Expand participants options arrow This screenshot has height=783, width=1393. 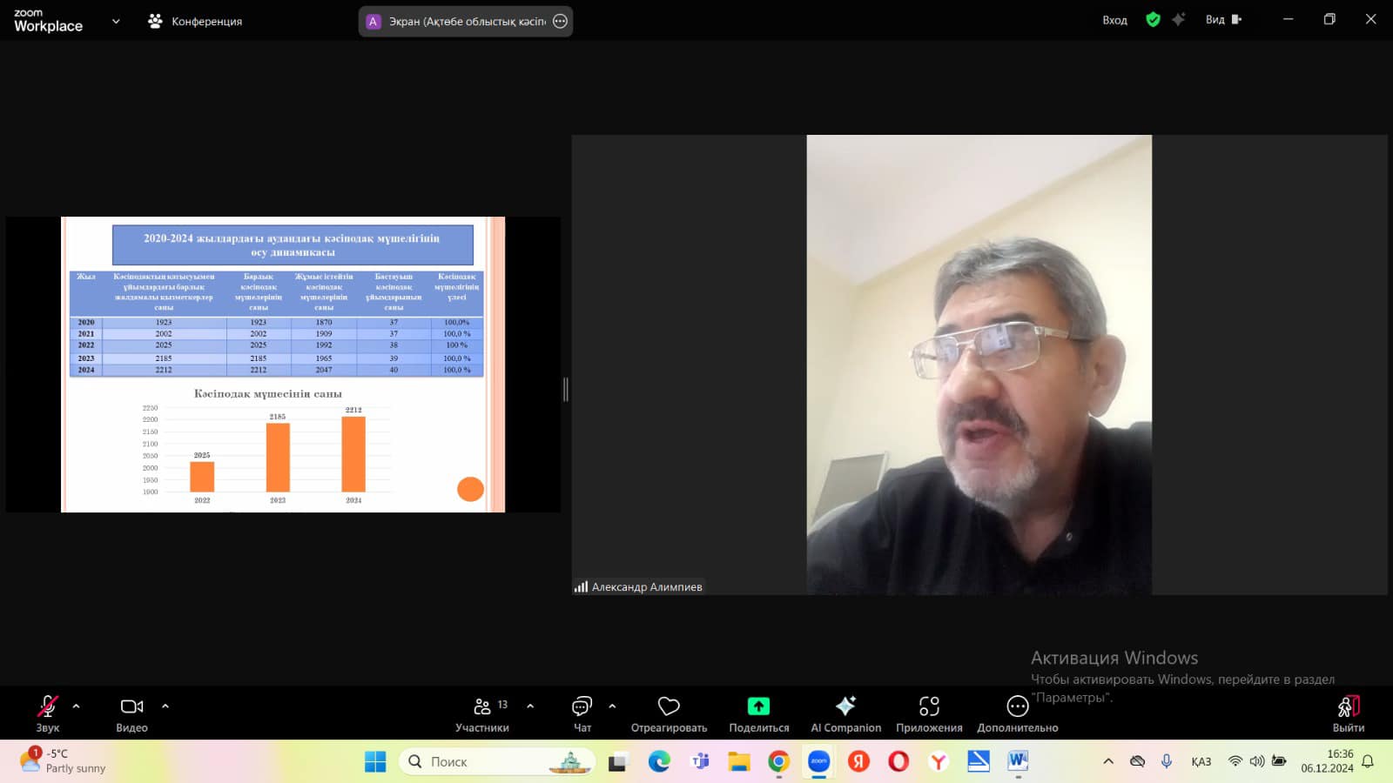tap(530, 706)
